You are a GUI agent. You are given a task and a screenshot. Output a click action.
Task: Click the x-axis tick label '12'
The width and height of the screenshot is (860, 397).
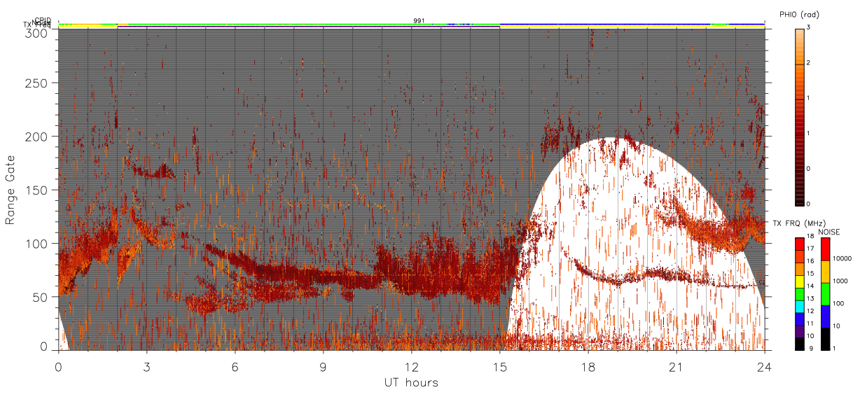point(412,366)
